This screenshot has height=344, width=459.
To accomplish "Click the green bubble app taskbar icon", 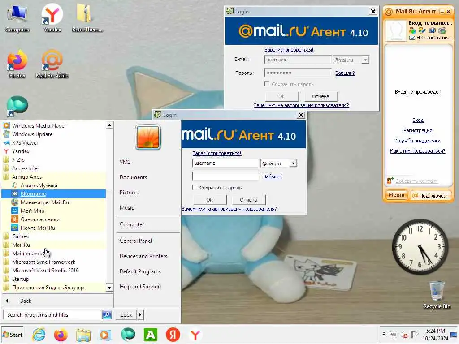I will [128, 335].
